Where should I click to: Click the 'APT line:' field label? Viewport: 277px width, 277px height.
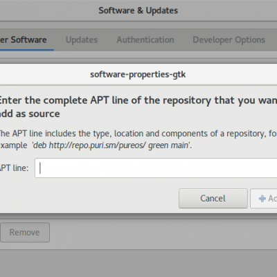coord(14,168)
